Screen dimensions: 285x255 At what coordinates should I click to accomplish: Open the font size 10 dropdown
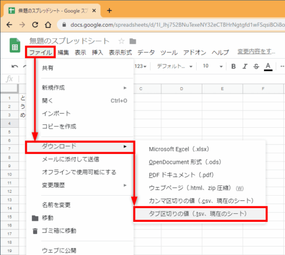[213, 66]
